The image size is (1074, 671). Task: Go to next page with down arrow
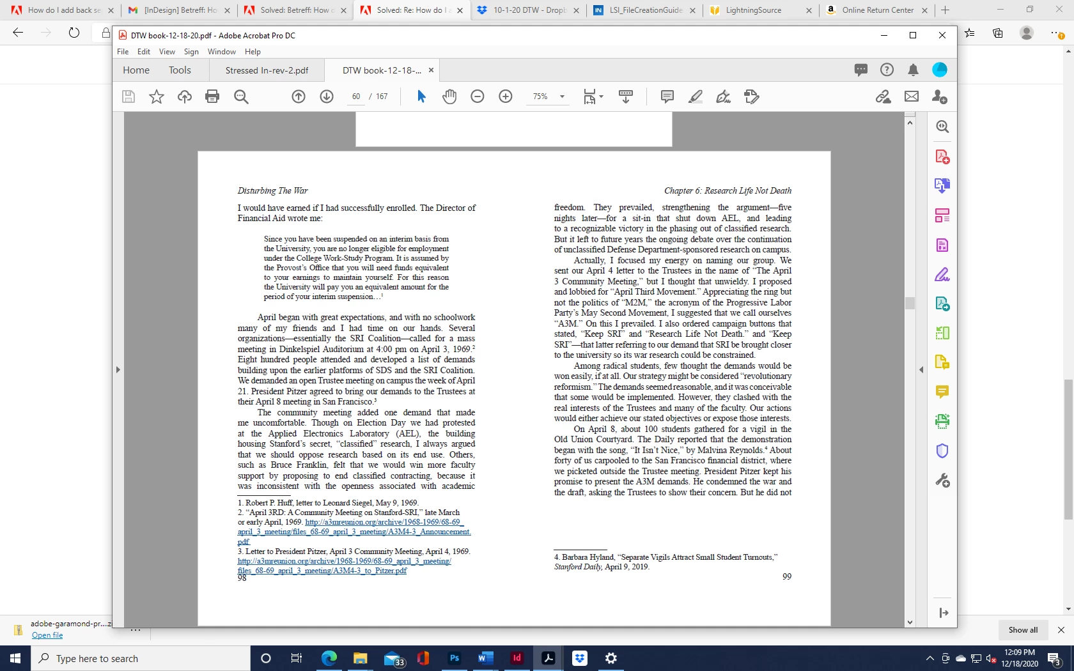coord(327,96)
